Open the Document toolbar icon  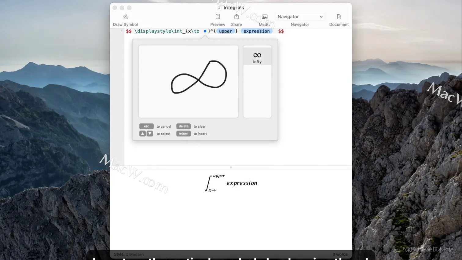point(339,20)
